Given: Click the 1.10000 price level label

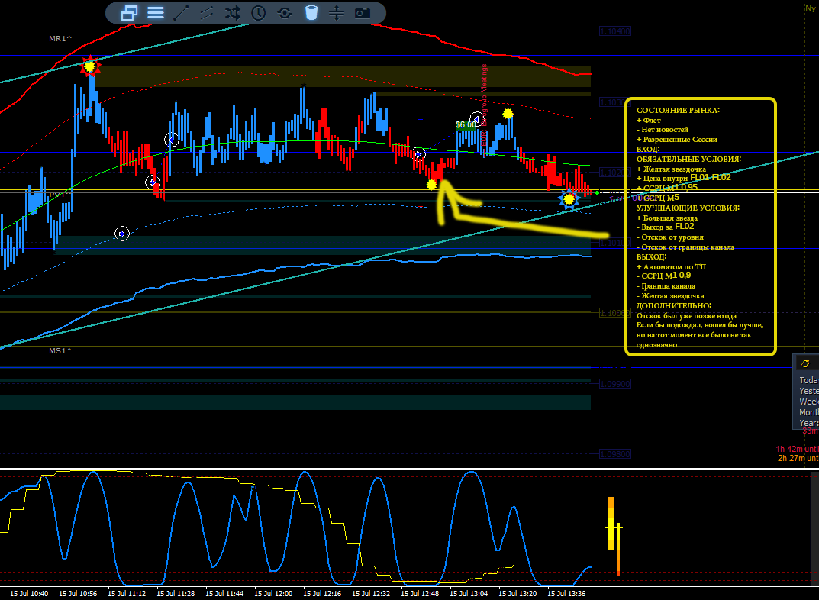Looking at the screenshot, I should pyautogui.click(x=614, y=313).
